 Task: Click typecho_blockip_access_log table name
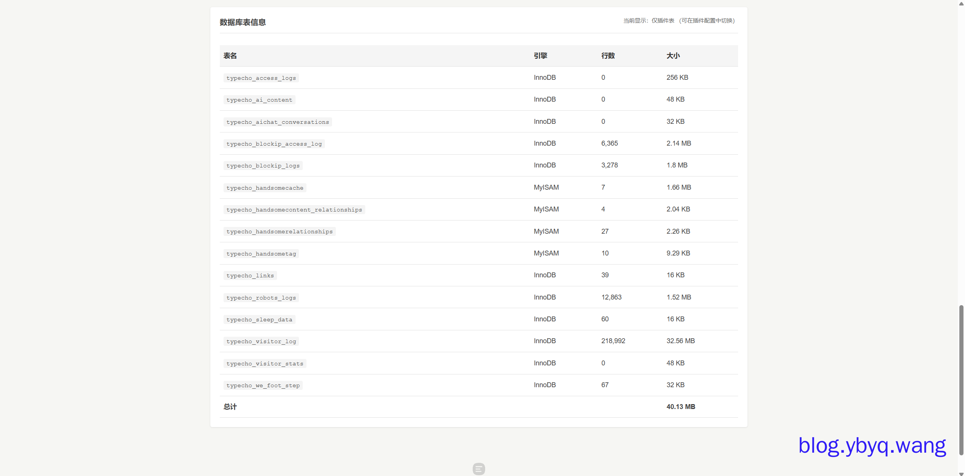point(274,144)
